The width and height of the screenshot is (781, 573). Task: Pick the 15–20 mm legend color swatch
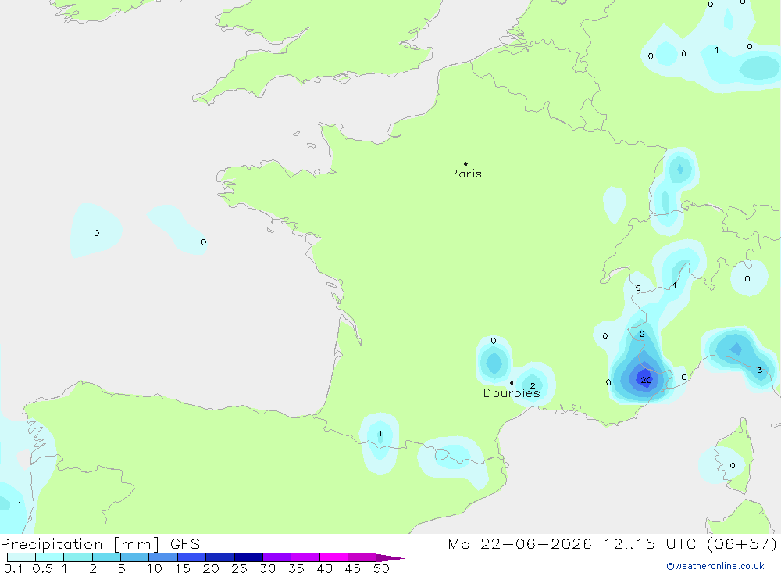192,557
